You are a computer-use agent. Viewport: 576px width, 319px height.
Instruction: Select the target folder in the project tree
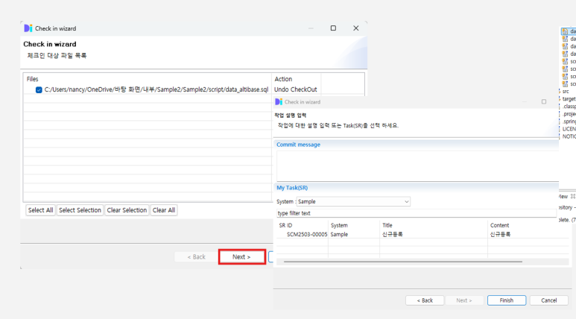(x=569, y=99)
